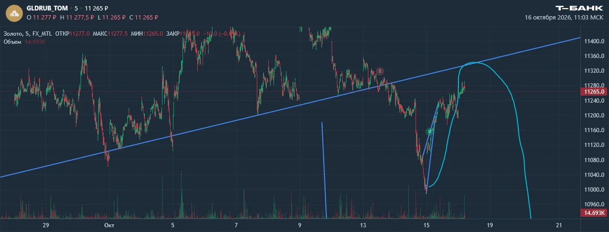Image resolution: width=609 pixels, height=232 pixels.
Task: Click the Объем volume indicator legend
Action: pos(24,42)
